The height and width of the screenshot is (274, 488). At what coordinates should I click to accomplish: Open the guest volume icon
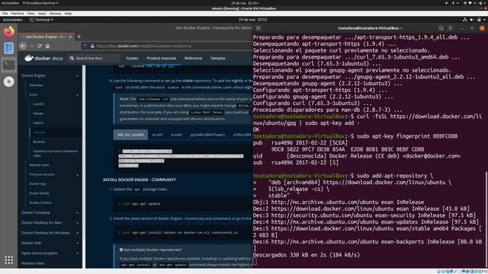point(471,20)
